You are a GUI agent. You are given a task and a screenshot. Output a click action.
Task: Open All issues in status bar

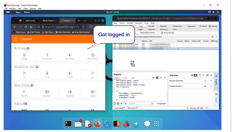tap(133, 108)
